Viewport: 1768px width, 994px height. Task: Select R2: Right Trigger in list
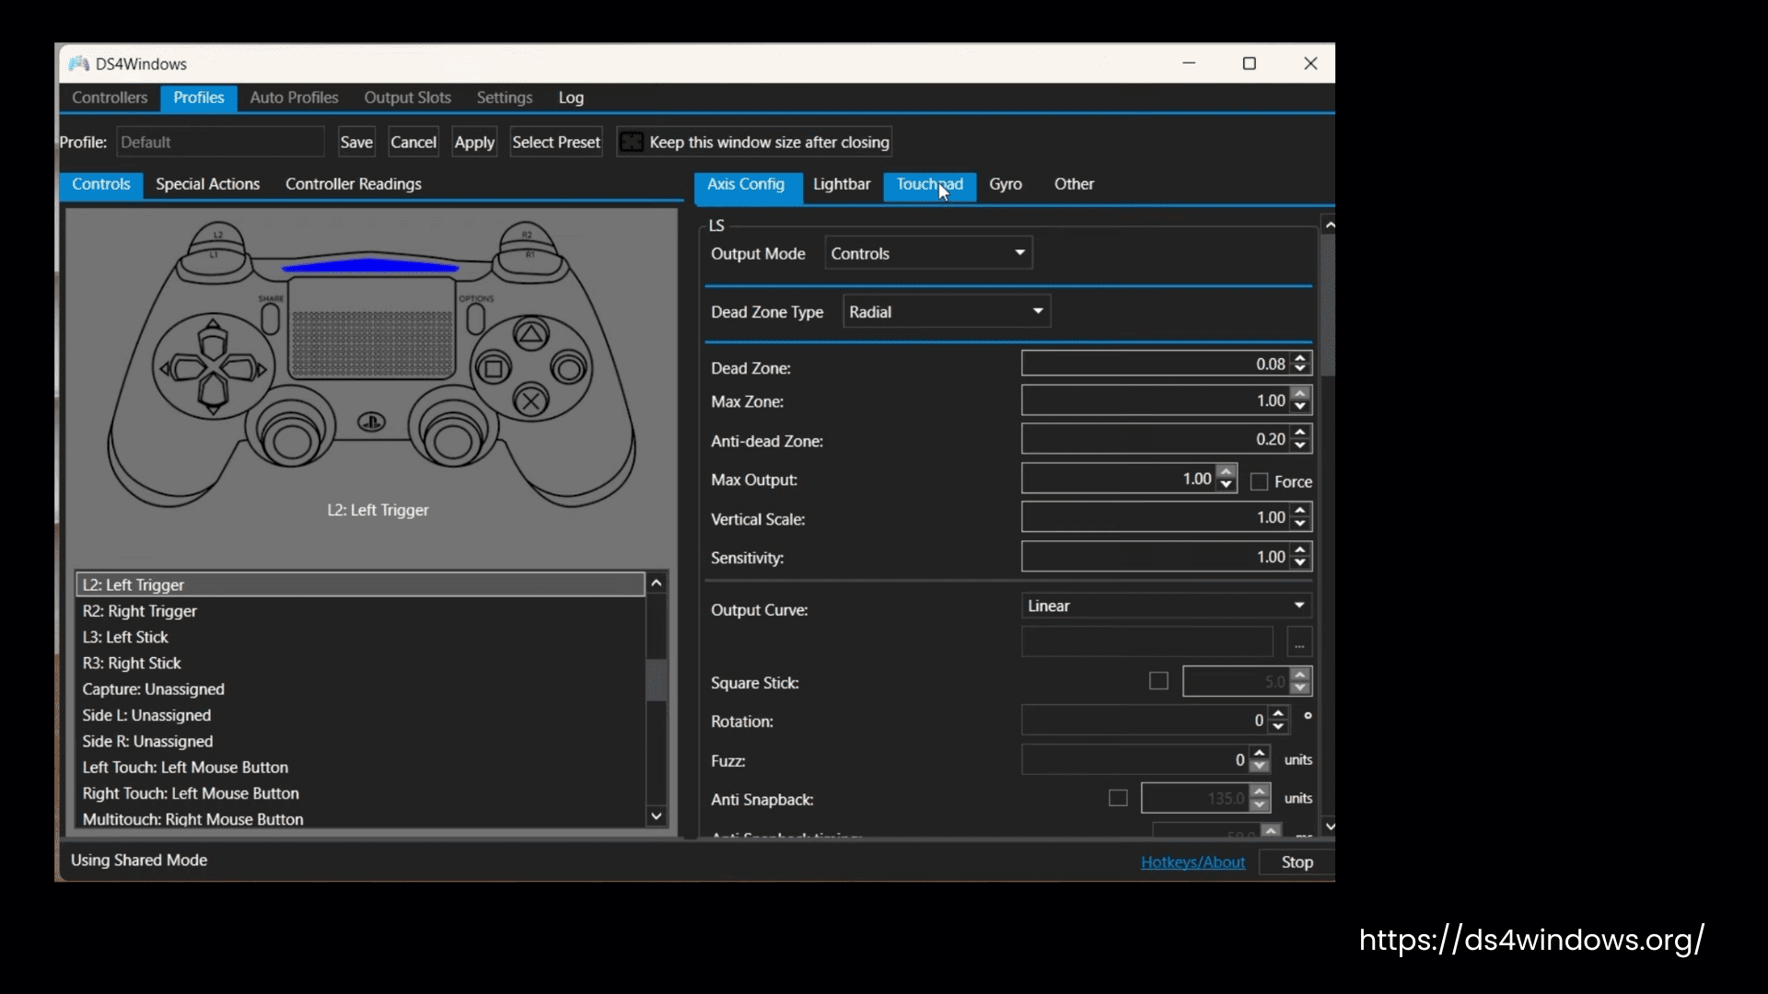pyautogui.click(x=360, y=611)
